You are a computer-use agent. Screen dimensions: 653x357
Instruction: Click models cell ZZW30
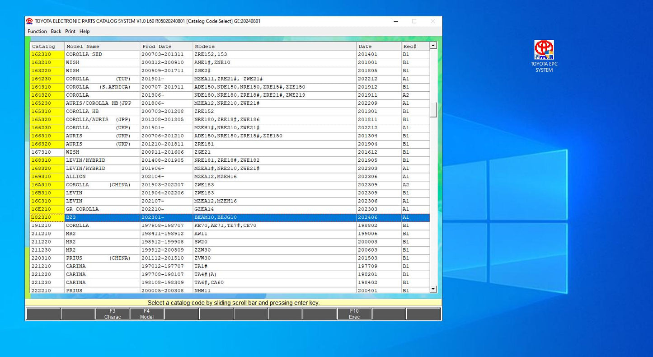click(275, 250)
